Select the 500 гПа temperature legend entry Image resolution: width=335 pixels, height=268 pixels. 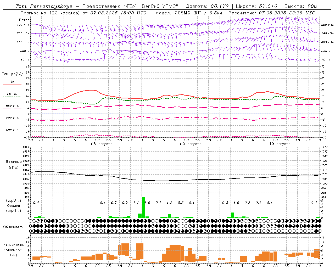point(12,131)
